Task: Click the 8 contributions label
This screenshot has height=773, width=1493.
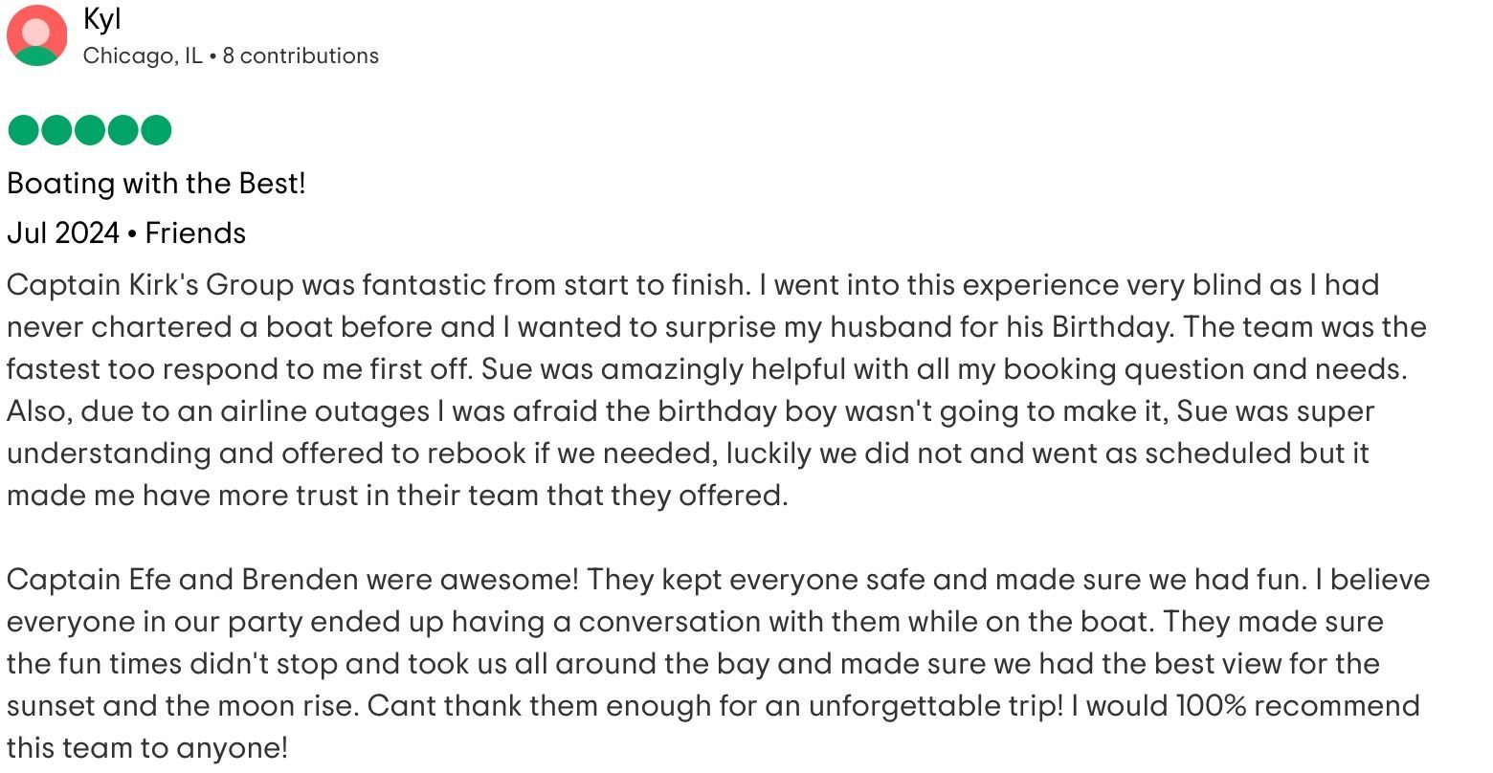Action: pyautogui.click(x=301, y=55)
